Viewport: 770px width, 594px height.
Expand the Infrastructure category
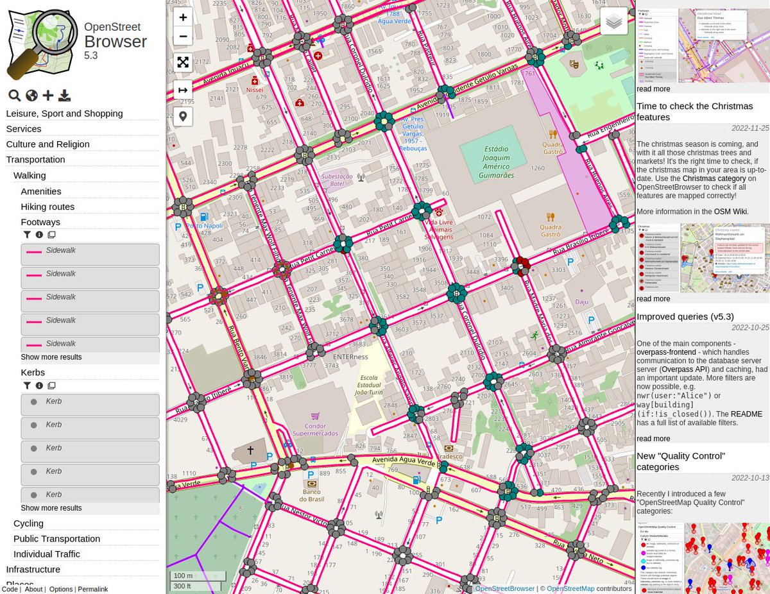(x=33, y=570)
